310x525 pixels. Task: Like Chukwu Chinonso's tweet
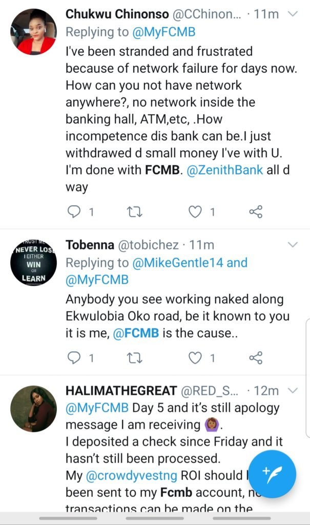[x=195, y=211]
